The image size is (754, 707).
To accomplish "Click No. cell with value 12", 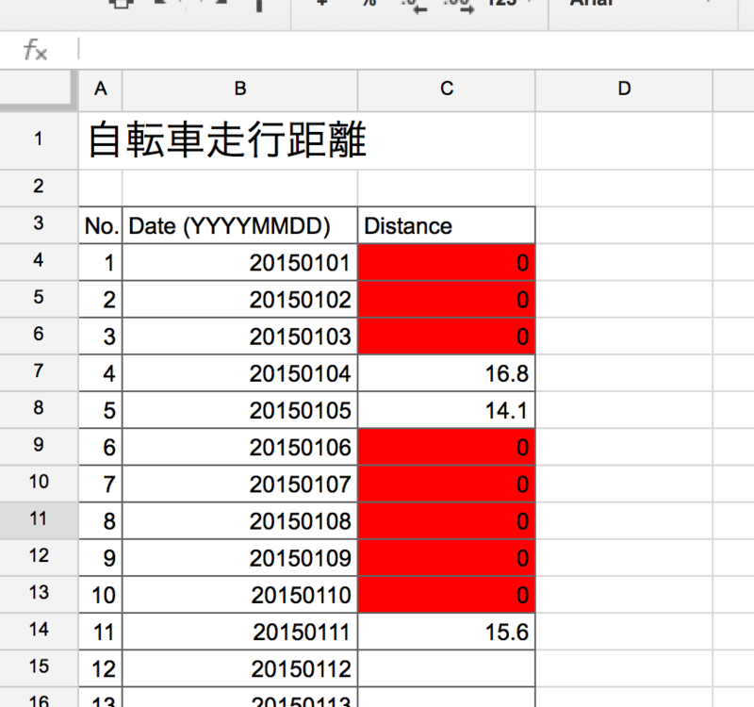I will tap(101, 668).
